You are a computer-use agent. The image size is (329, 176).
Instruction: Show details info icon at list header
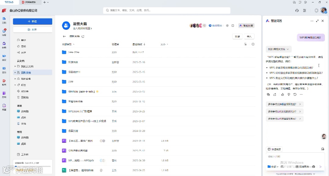253,44
